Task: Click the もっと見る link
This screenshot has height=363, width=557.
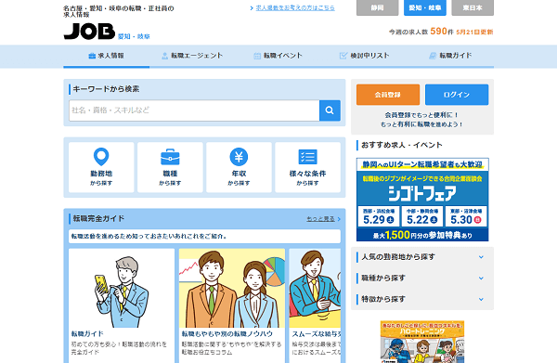Action: pyautogui.click(x=321, y=219)
